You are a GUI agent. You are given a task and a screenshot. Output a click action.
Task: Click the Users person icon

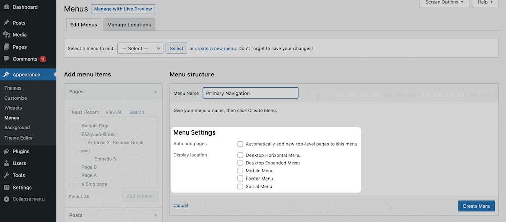click(6, 163)
